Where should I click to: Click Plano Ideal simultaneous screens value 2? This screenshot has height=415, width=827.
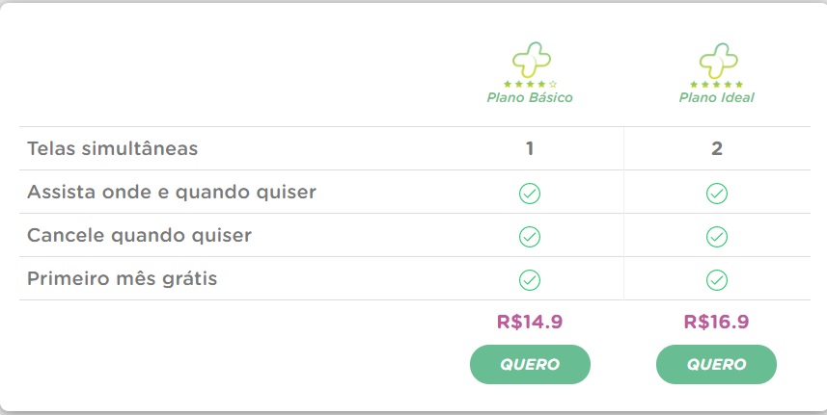716,149
